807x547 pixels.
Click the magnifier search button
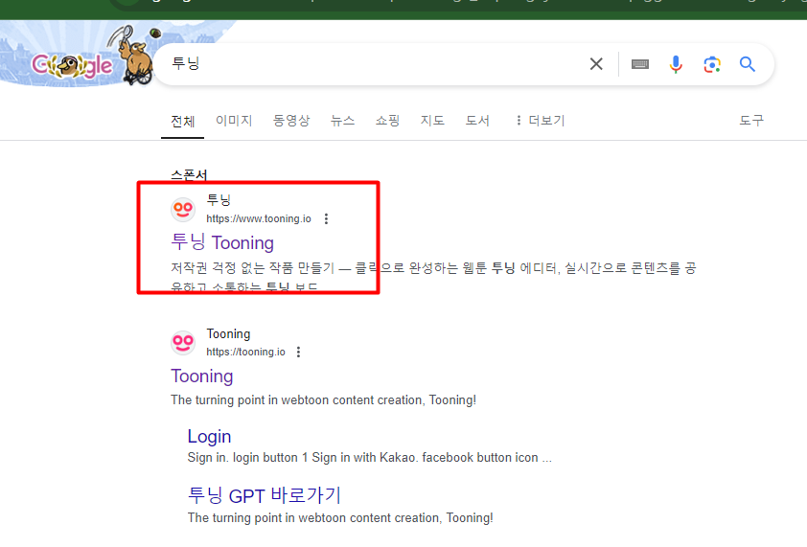[748, 64]
